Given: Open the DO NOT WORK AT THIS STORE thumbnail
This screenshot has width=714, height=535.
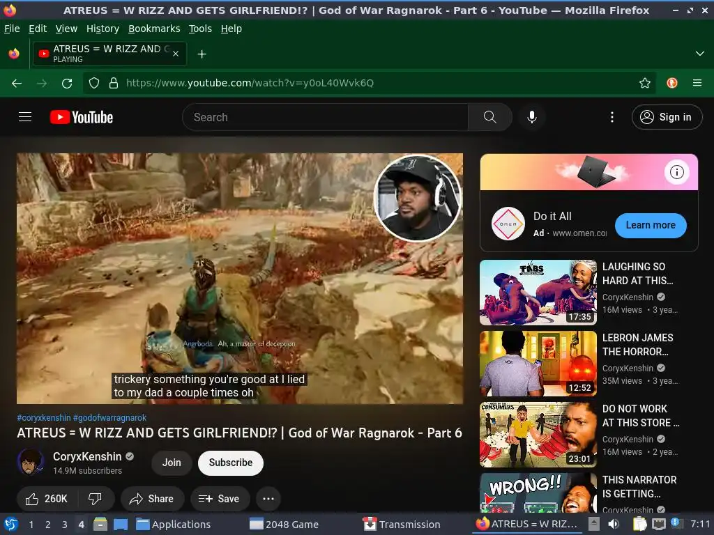Looking at the screenshot, I should 538,435.
